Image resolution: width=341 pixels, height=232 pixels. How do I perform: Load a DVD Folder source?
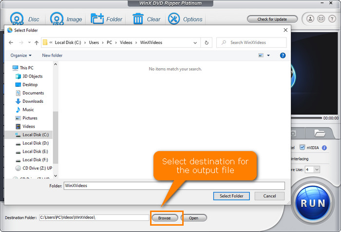106,19
